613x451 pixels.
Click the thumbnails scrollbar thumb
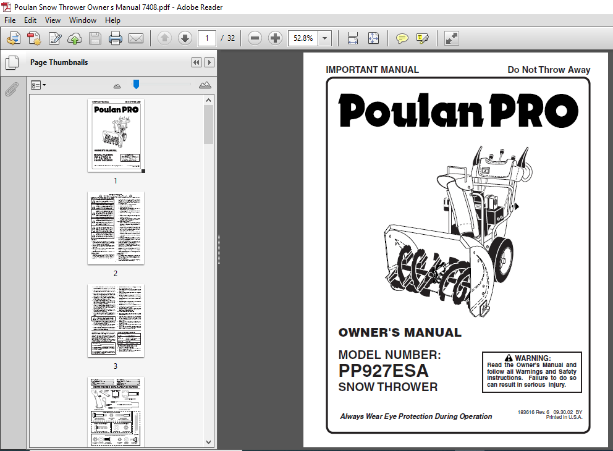208,125
